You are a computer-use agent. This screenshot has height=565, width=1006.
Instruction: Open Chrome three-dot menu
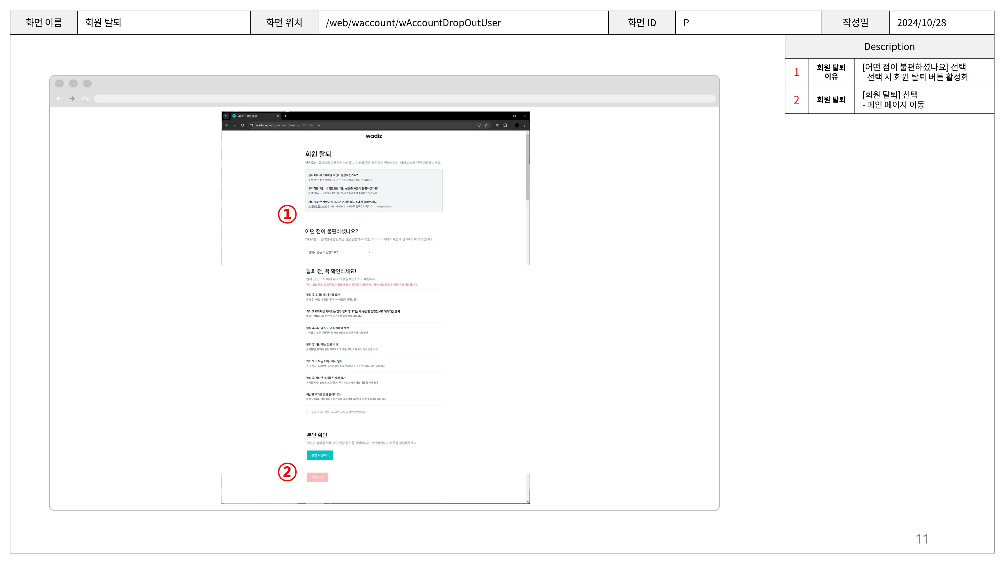coord(524,125)
